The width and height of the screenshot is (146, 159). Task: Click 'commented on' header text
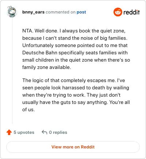coord(61,12)
